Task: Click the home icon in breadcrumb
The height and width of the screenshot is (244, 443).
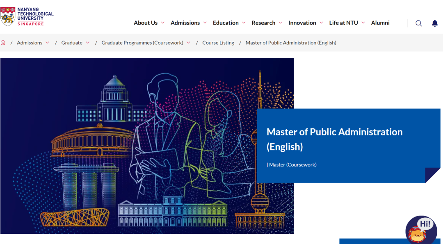Action: click(3, 43)
